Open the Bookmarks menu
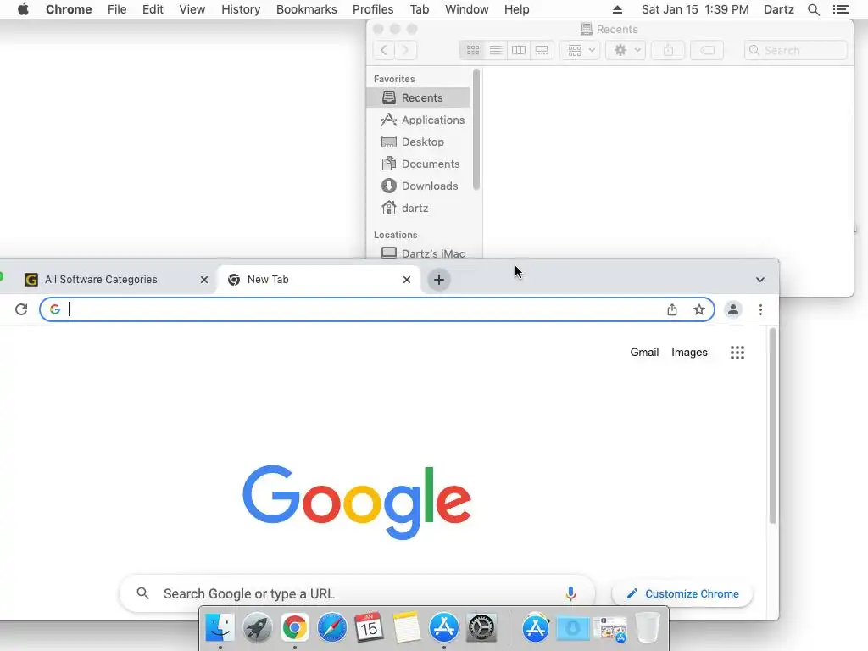868x651 pixels. [307, 9]
